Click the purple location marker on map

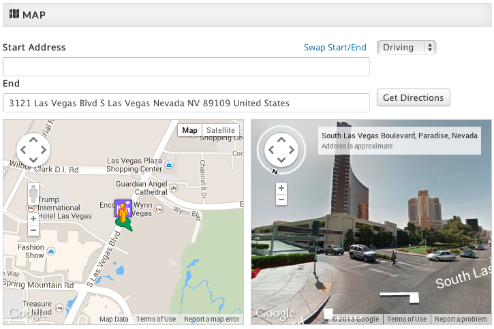coord(123,208)
